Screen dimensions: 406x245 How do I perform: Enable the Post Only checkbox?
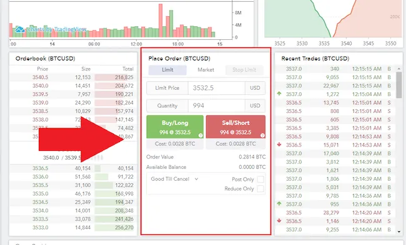click(x=260, y=180)
